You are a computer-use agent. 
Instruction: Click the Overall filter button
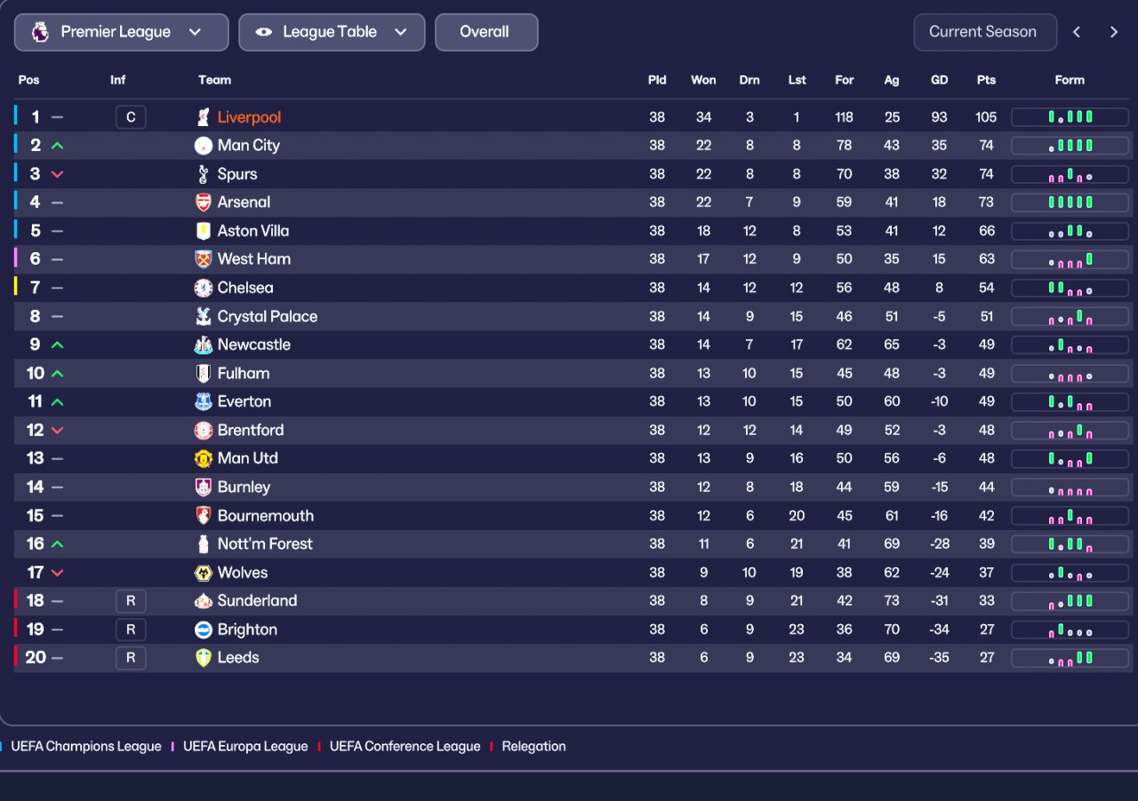[x=485, y=32]
